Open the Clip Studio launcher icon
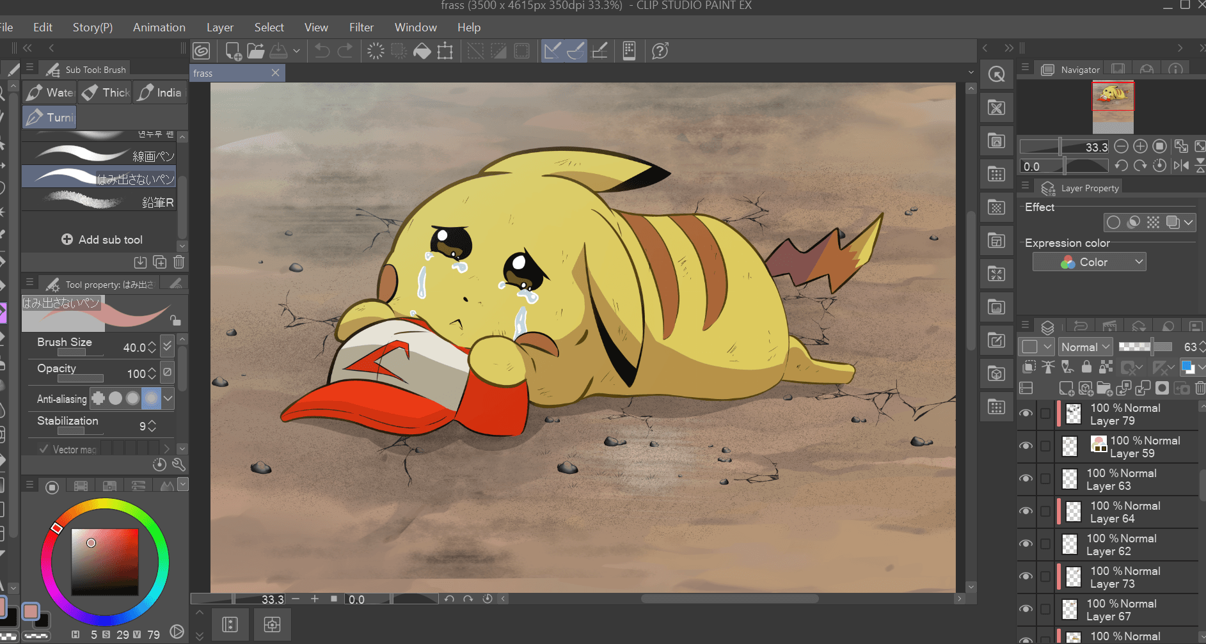The height and width of the screenshot is (644, 1206). 202,51
